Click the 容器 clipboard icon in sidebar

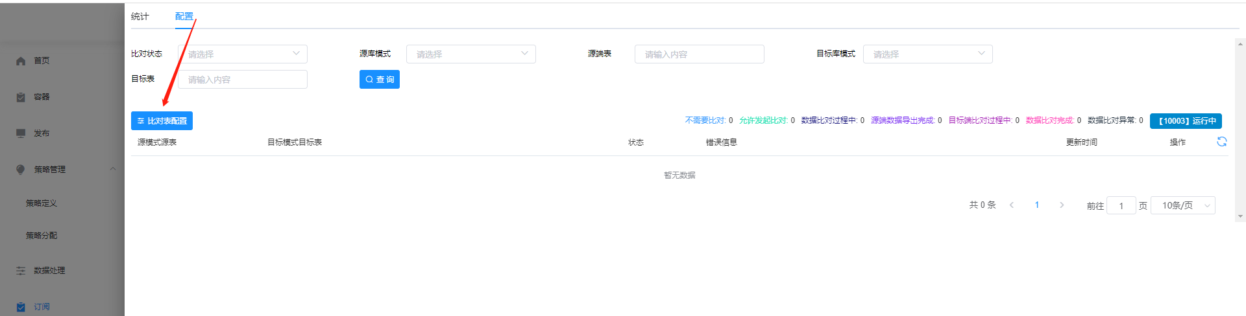tap(21, 97)
